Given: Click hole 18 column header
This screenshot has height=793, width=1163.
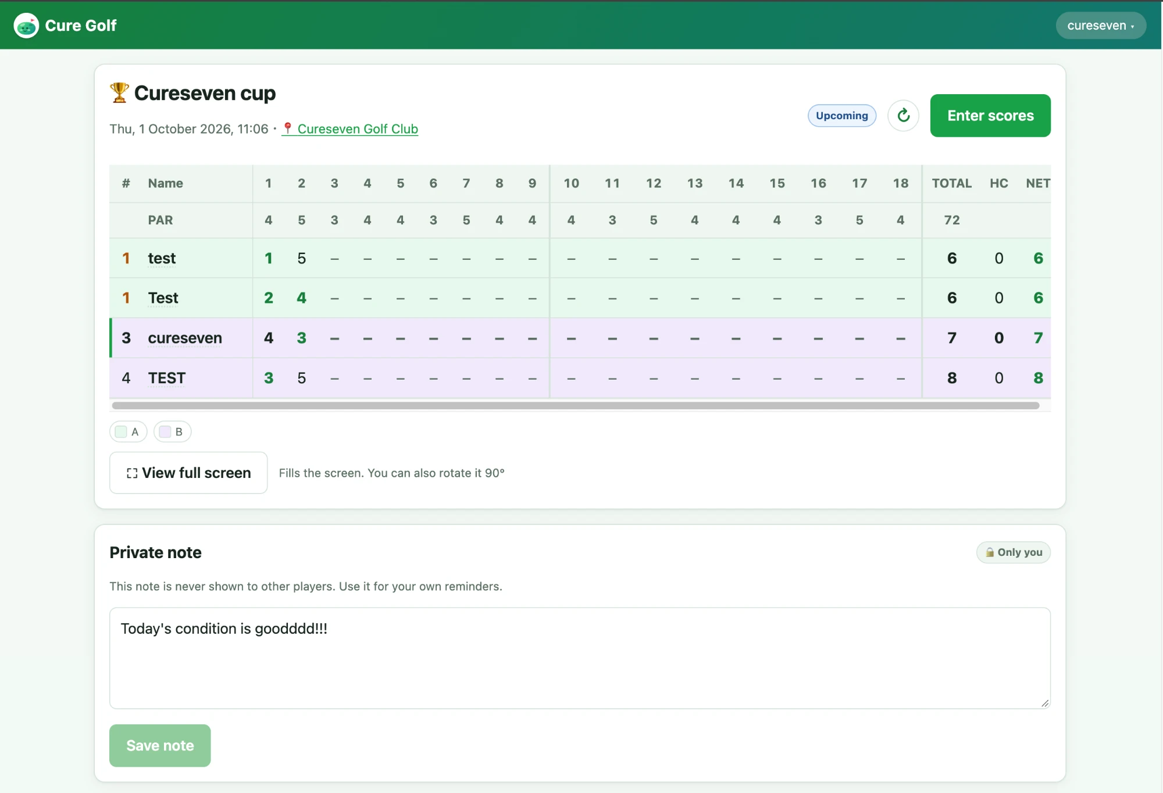Looking at the screenshot, I should 901,183.
